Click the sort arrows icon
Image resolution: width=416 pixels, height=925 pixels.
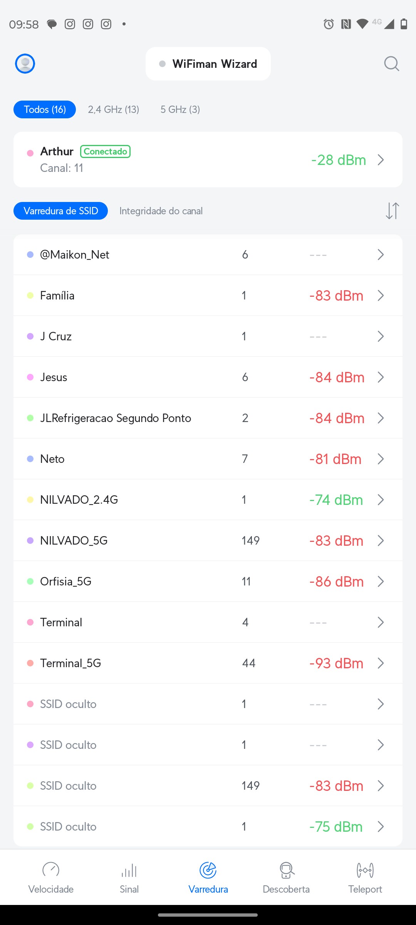pos(392,211)
